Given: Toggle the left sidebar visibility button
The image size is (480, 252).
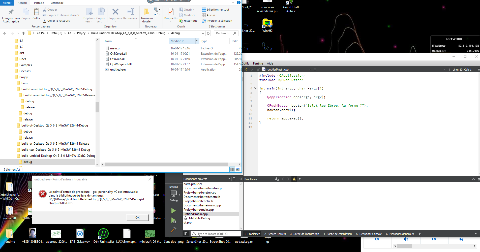Looking at the screenshot, I should tap(186, 234).
